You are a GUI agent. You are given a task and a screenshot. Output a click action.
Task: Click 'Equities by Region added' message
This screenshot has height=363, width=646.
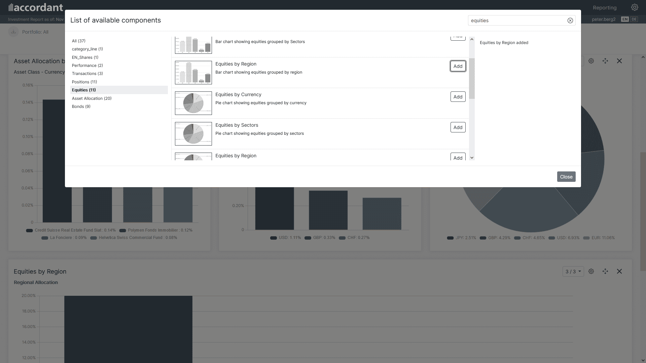504,43
